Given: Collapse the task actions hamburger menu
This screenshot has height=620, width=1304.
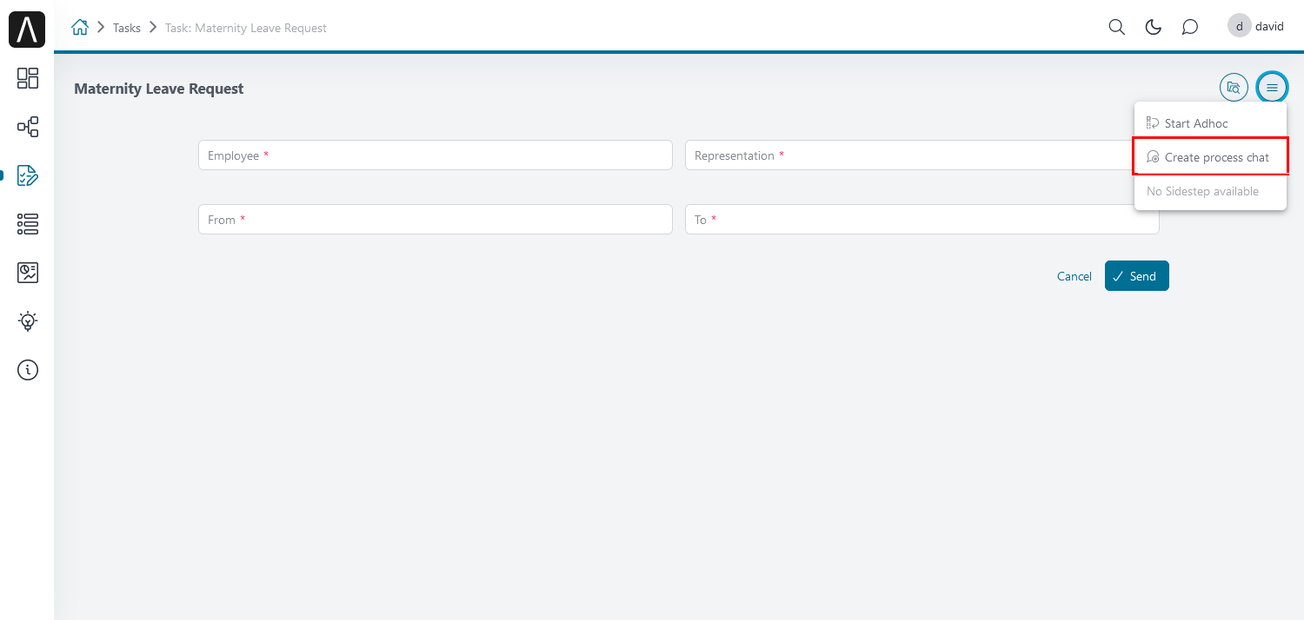Looking at the screenshot, I should tap(1272, 87).
